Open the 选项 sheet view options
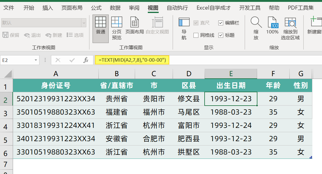This screenshot has height=174, width=322. point(75,35)
